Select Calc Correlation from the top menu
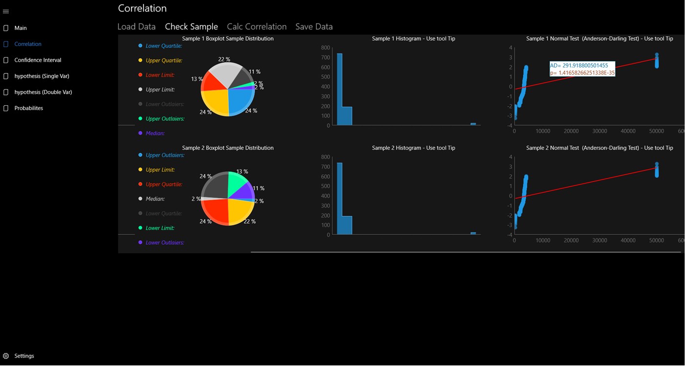Image resolution: width=685 pixels, height=367 pixels. point(256,26)
